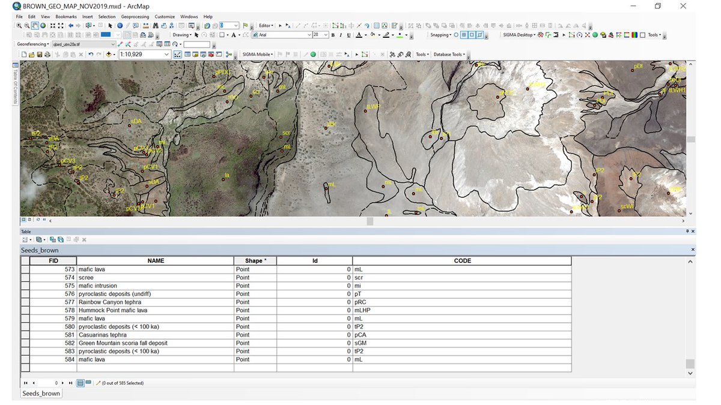721x405 pixels.
Task: Click the rainbow color bands SIGMA icon
Action: [x=634, y=35]
